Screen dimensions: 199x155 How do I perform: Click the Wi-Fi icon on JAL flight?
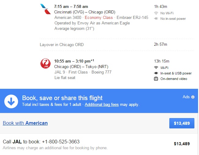pos(156,67)
